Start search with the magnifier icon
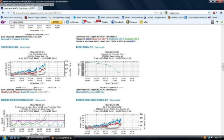The image size is (224, 140). click(209, 13)
